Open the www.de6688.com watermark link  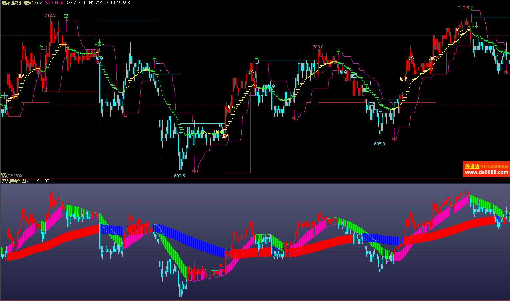pos(486,172)
